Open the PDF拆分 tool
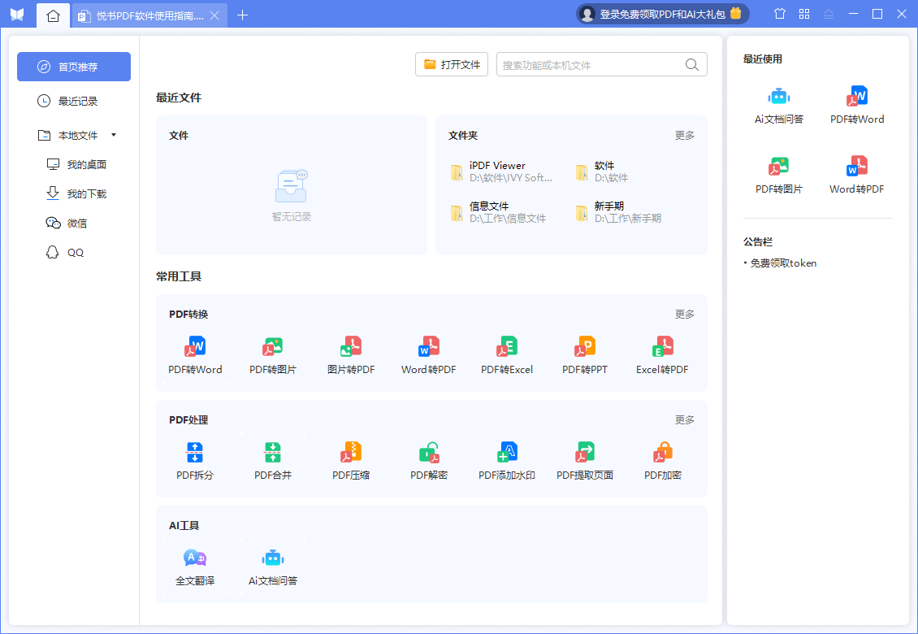The width and height of the screenshot is (918, 634). click(x=195, y=461)
